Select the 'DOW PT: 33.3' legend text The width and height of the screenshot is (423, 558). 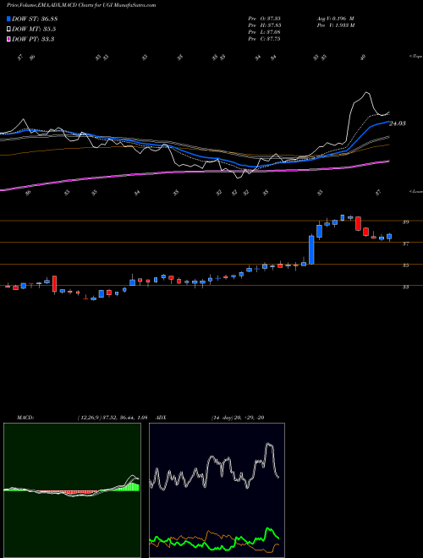[x=33, y=40]
